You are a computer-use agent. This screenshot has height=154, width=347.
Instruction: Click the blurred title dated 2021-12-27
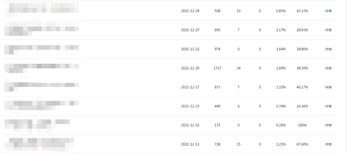tap(42, 29)
